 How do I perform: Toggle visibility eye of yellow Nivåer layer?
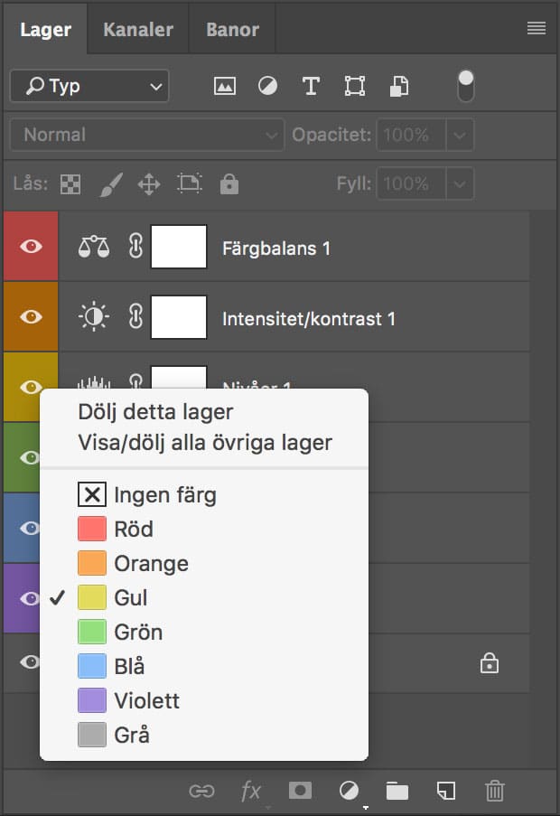click(31, 387)
